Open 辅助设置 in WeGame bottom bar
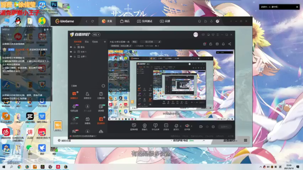 pyautogui.click(x=64, y=141)
